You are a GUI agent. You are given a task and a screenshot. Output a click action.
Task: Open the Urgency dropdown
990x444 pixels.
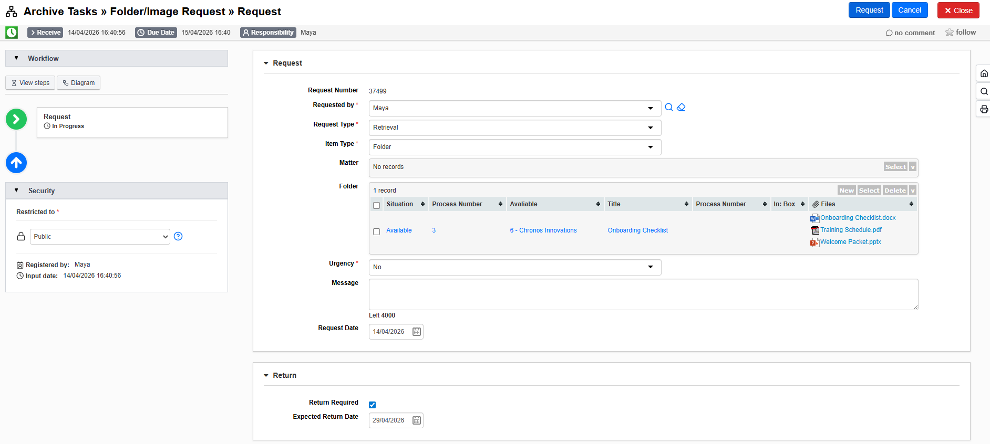(515, 267)
